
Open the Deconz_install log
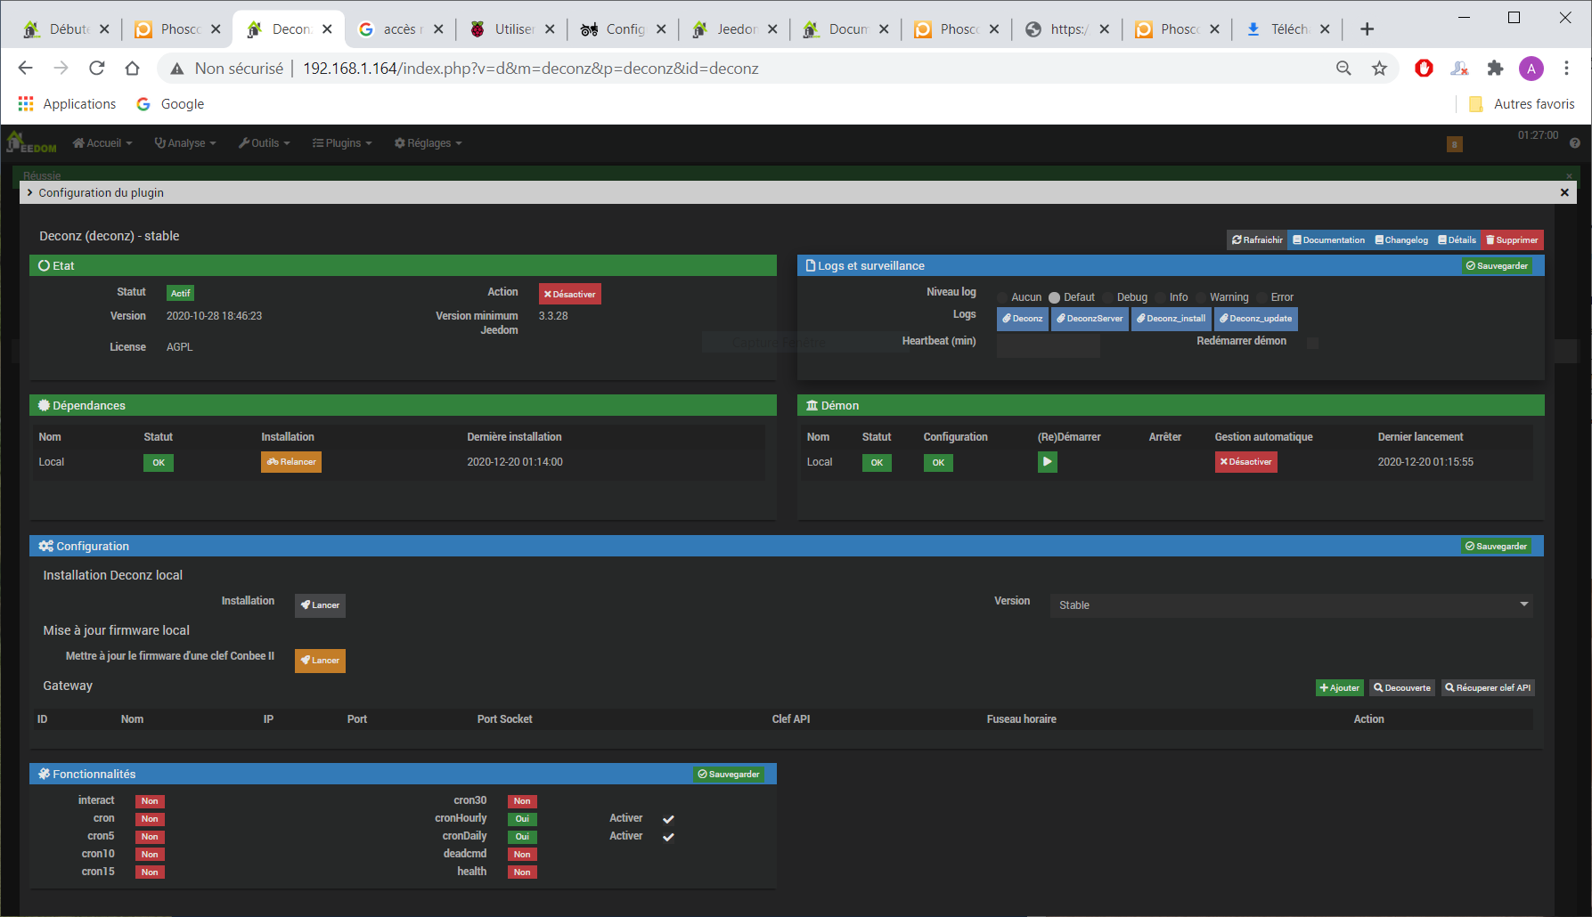pos(1171,319)
